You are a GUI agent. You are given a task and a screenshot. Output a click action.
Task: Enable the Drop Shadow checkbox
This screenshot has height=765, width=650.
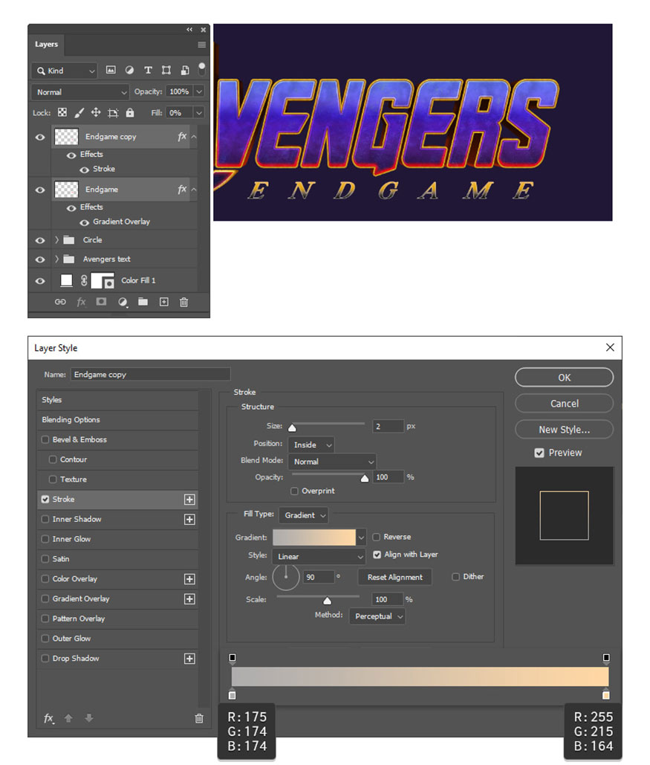pos(45,659)
